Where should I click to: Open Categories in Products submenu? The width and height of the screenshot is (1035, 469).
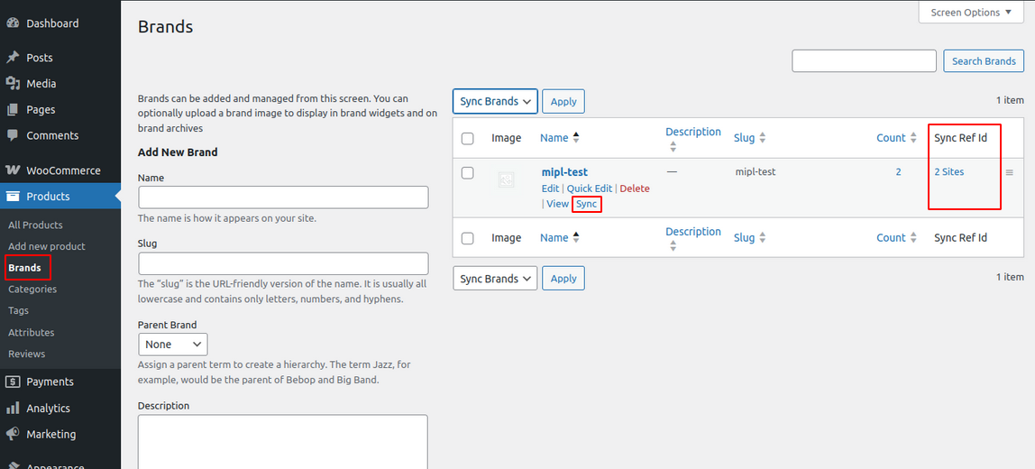[x=32, y=290]
